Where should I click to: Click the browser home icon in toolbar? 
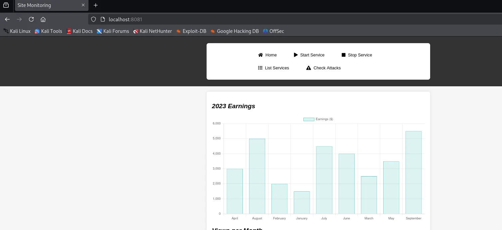pyautogui.click(x=43, y=19)
